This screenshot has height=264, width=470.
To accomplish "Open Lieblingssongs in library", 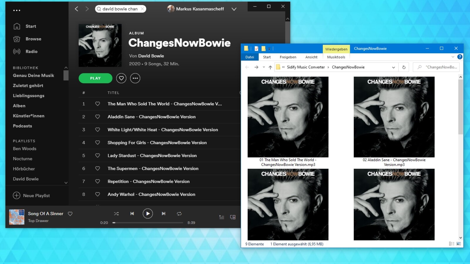I will [28, 96].
